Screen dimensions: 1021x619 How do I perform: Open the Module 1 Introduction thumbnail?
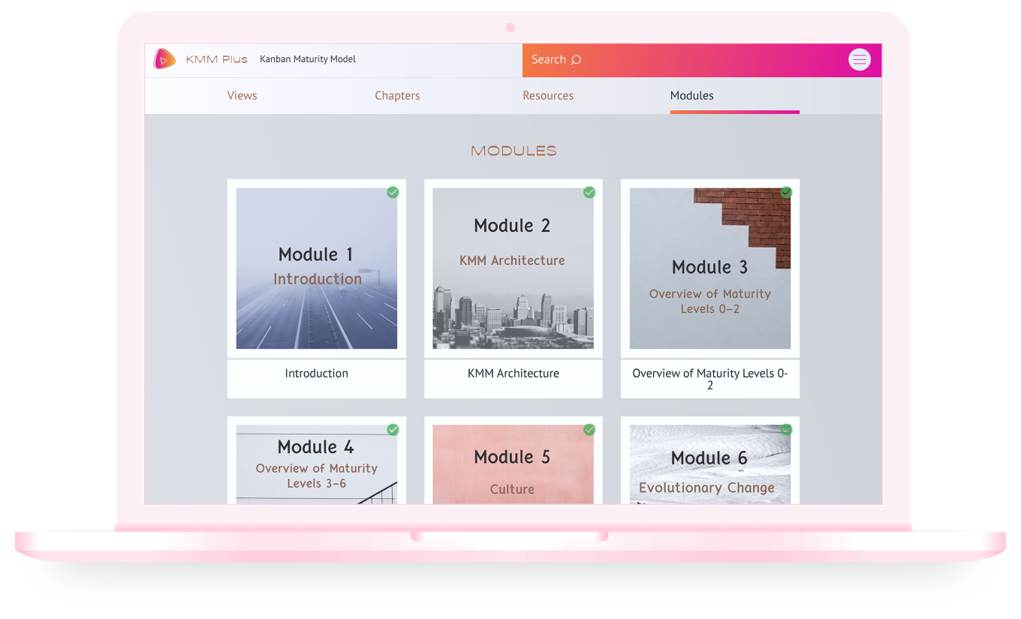coord(317,269)
